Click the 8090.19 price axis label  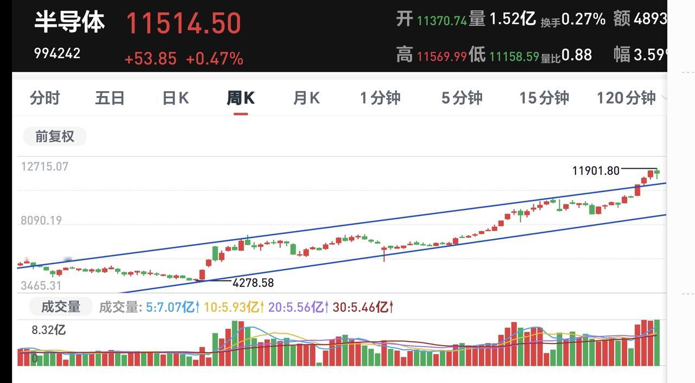pyautogui.click(x=41, y=221)
